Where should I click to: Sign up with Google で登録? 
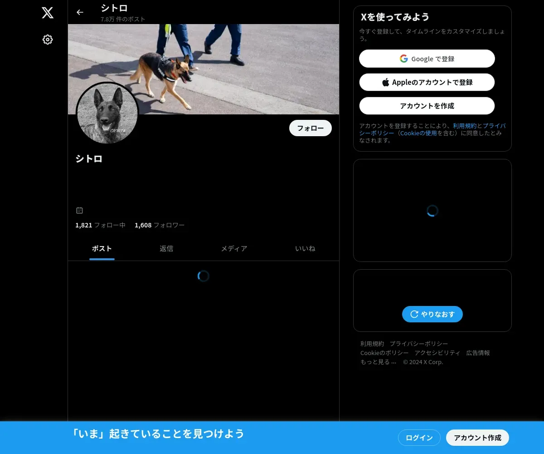coord(427,59)
